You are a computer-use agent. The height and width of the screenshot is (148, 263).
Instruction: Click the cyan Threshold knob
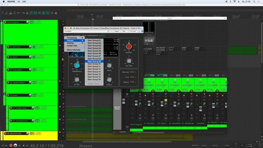(77, 65)
